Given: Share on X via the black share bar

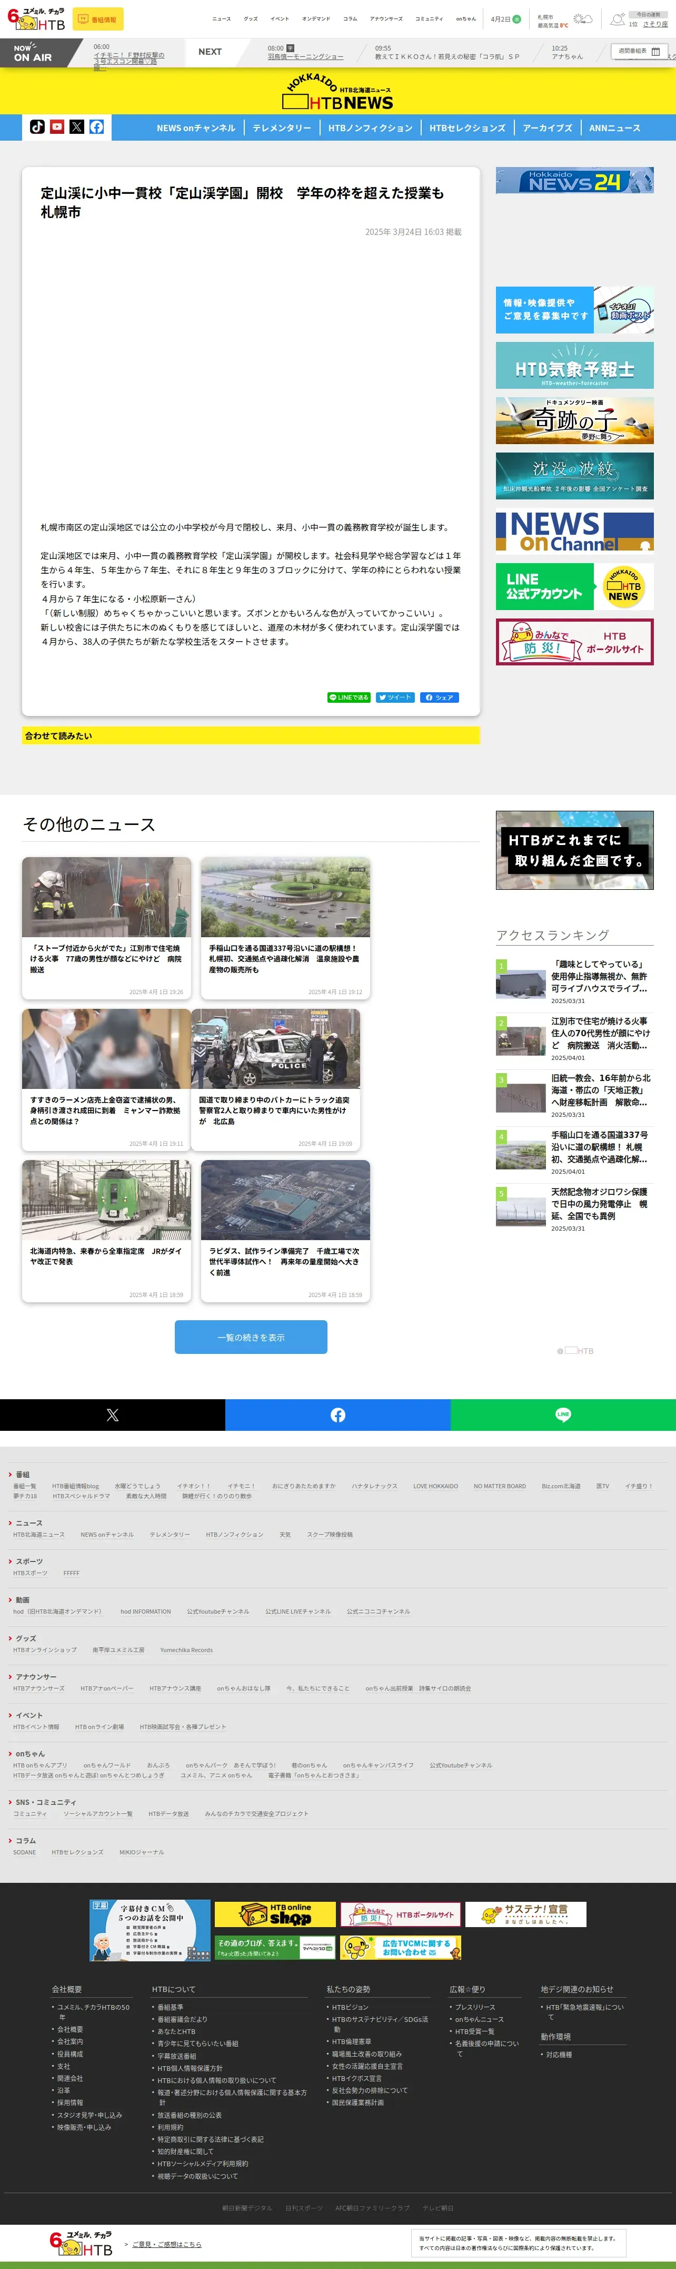Looking at the screenshot, I should point(113,1415).
